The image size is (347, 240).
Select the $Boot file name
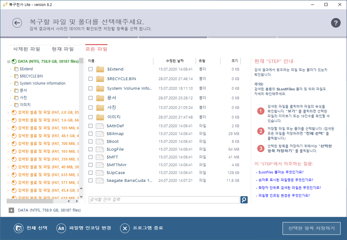[113, 141]
